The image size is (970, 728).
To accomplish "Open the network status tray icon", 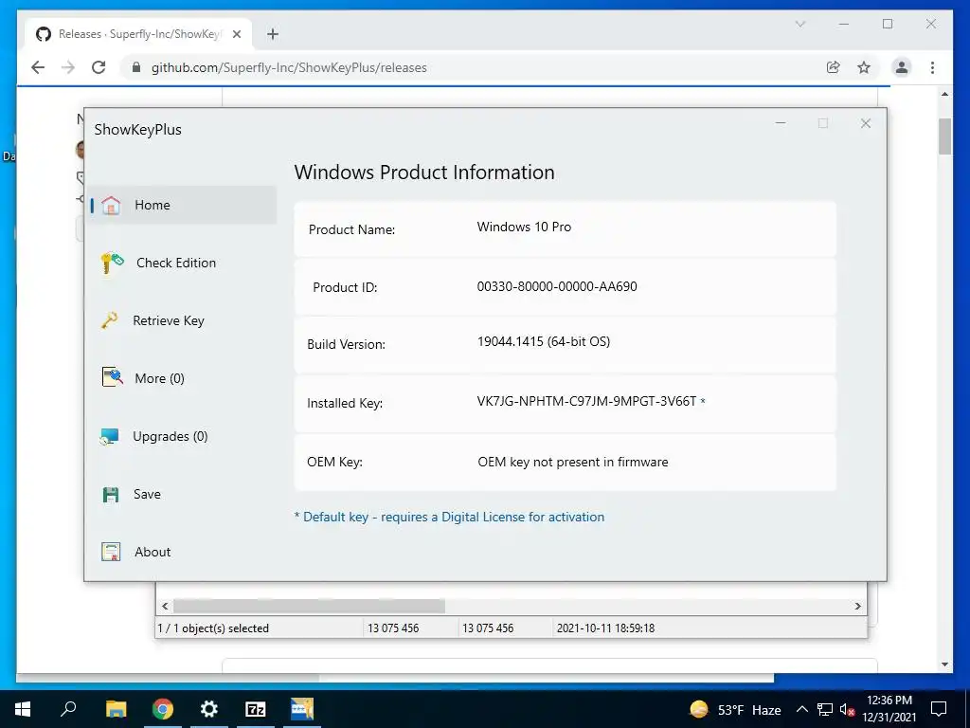I will point(825,709).
